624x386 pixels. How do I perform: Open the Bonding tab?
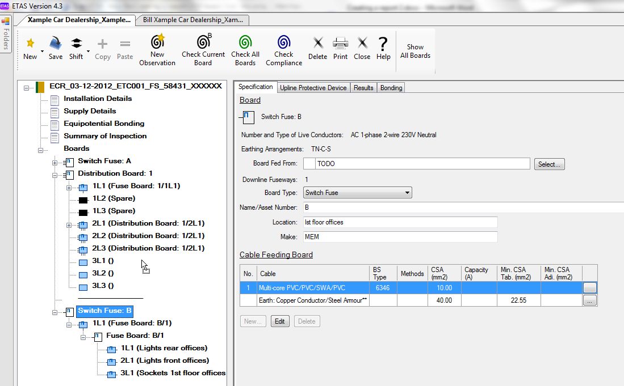391,88
